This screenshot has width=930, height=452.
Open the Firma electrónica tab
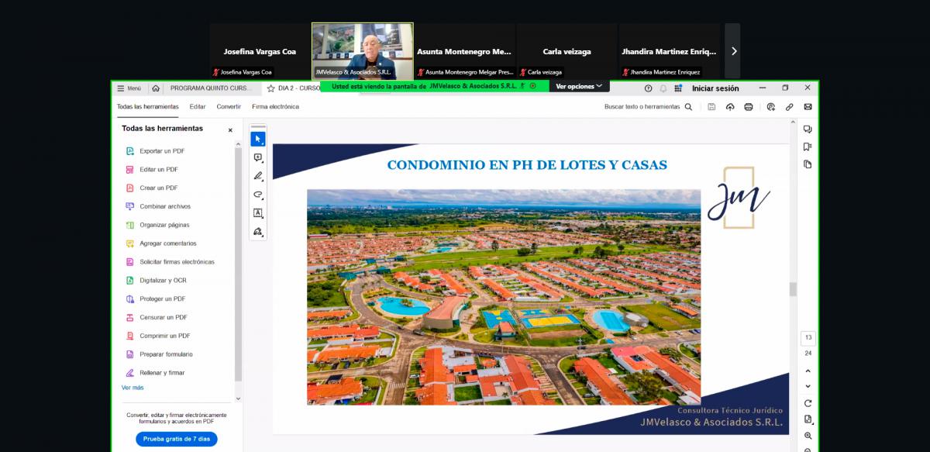coord(275,107)
